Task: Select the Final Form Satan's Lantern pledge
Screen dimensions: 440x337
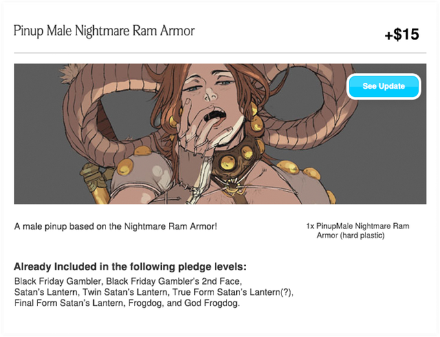Action: 69,303
